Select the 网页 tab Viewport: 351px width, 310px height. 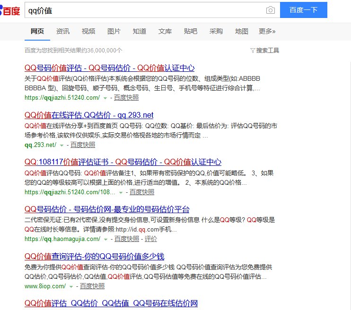(x=37, y=31)
